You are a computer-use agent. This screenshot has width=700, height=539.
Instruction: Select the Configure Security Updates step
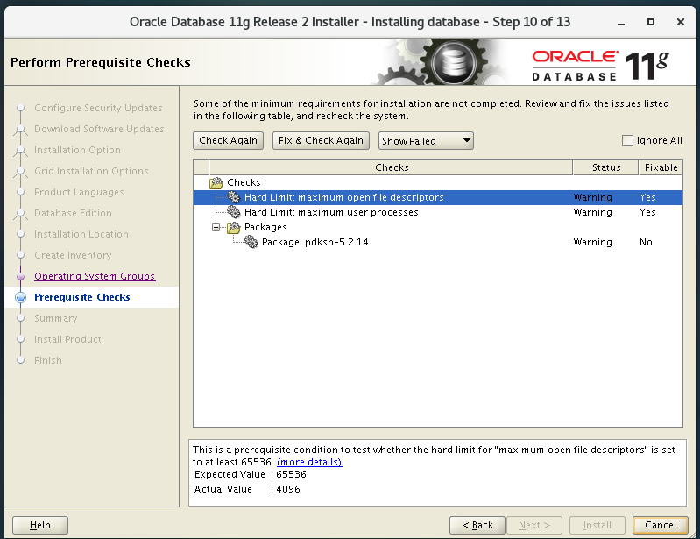click(98, 108)
